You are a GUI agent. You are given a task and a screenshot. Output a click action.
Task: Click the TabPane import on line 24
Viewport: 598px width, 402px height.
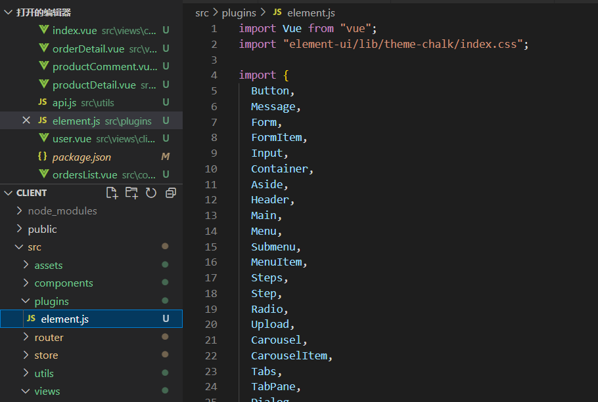click(273, 386)
